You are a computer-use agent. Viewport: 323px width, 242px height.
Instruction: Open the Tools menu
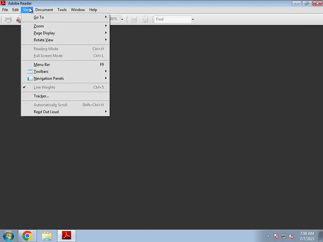[x=62, y=10]
